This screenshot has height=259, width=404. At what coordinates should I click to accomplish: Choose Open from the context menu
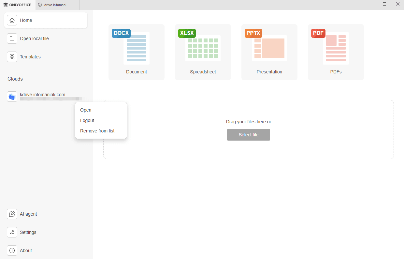86,110
